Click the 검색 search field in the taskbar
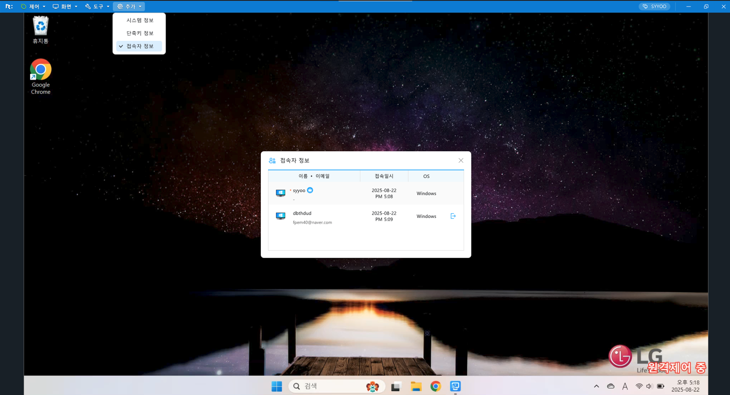The image size is (730, 395). pyautogui.click(x=330, y=386)
